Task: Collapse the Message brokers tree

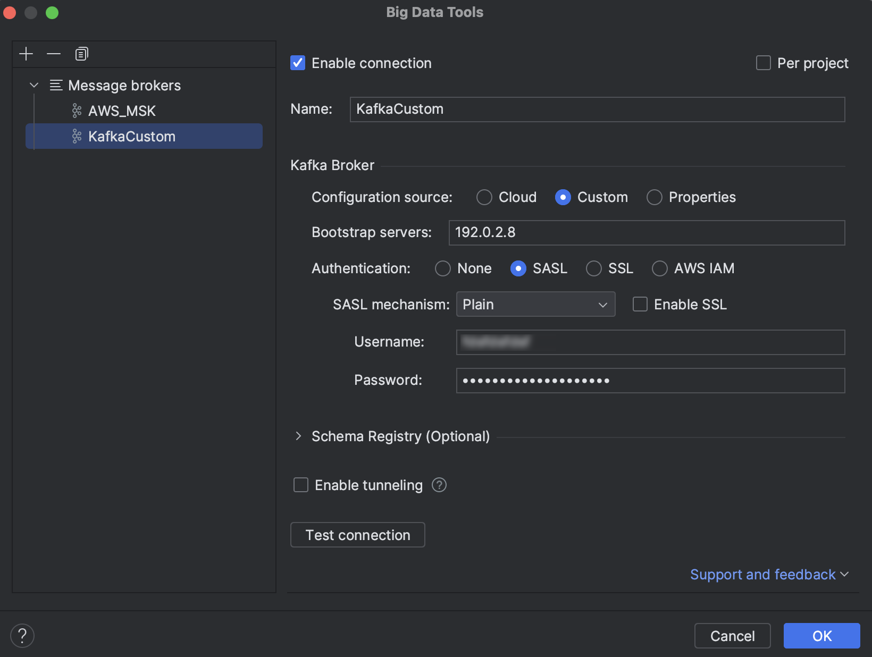Action: [x=34, y=85]
